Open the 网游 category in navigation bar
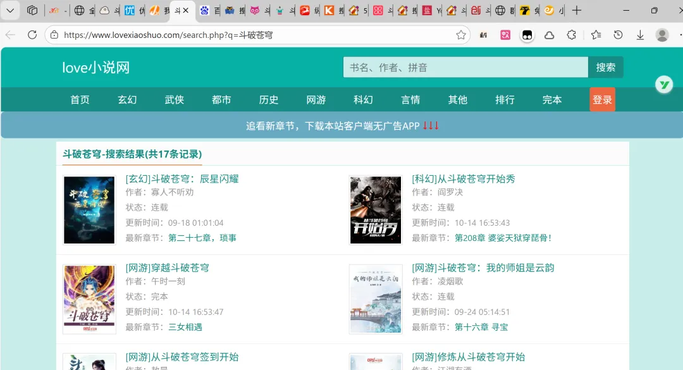The width and height of the screenshot is (683, 370). tap(316, 100)
